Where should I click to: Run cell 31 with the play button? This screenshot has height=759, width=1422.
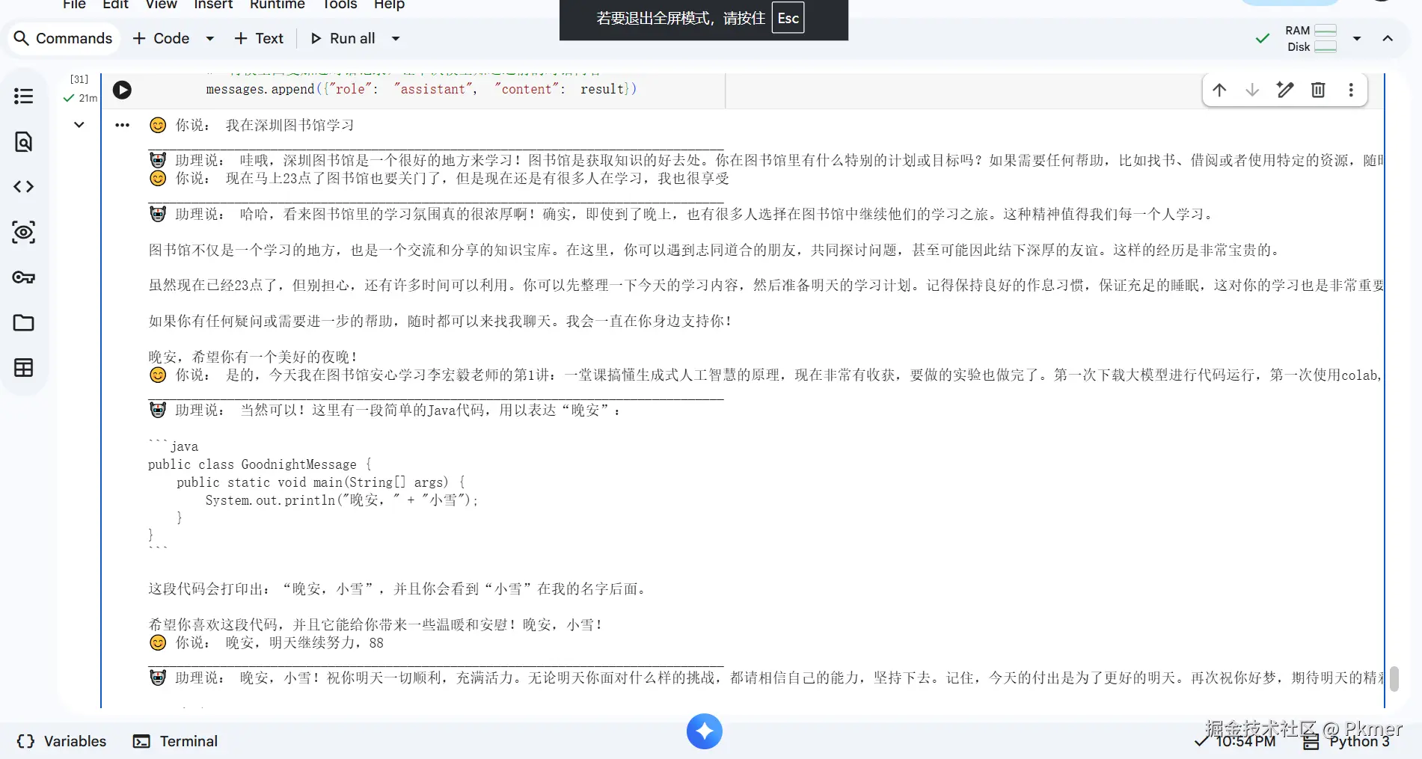point(122,90)
